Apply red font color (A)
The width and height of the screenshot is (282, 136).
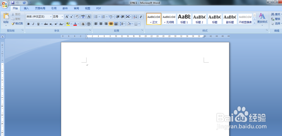(75, 24)
